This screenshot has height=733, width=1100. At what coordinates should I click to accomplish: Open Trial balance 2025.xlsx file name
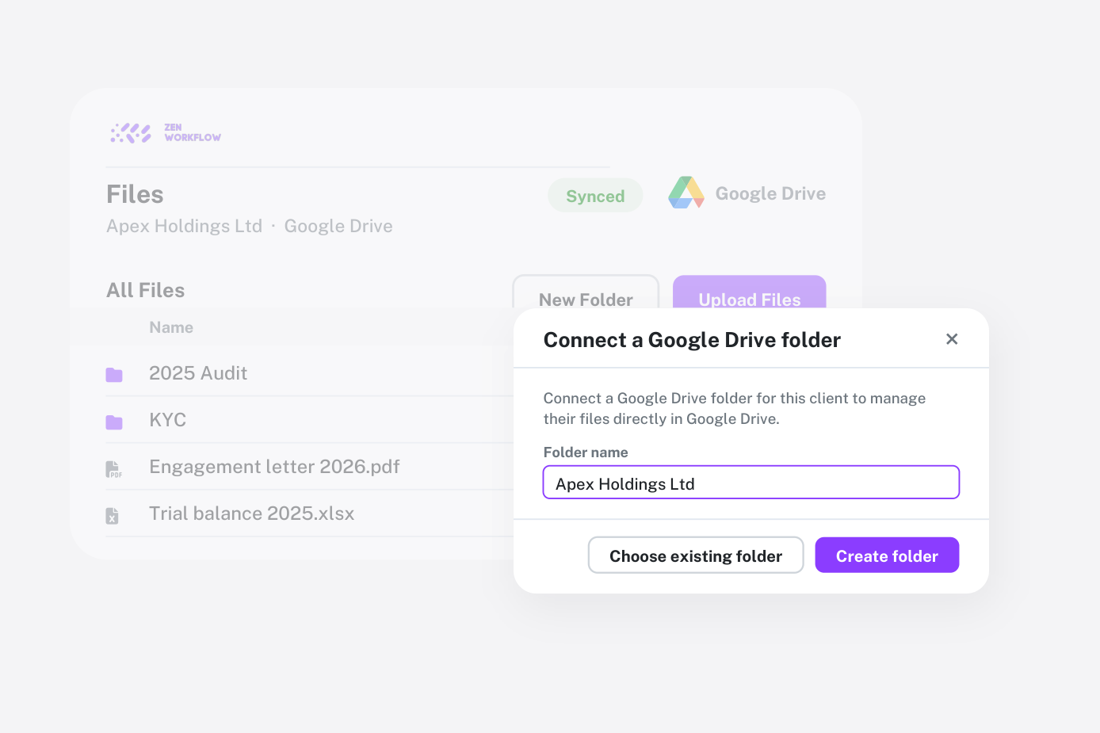coord(252,513)
